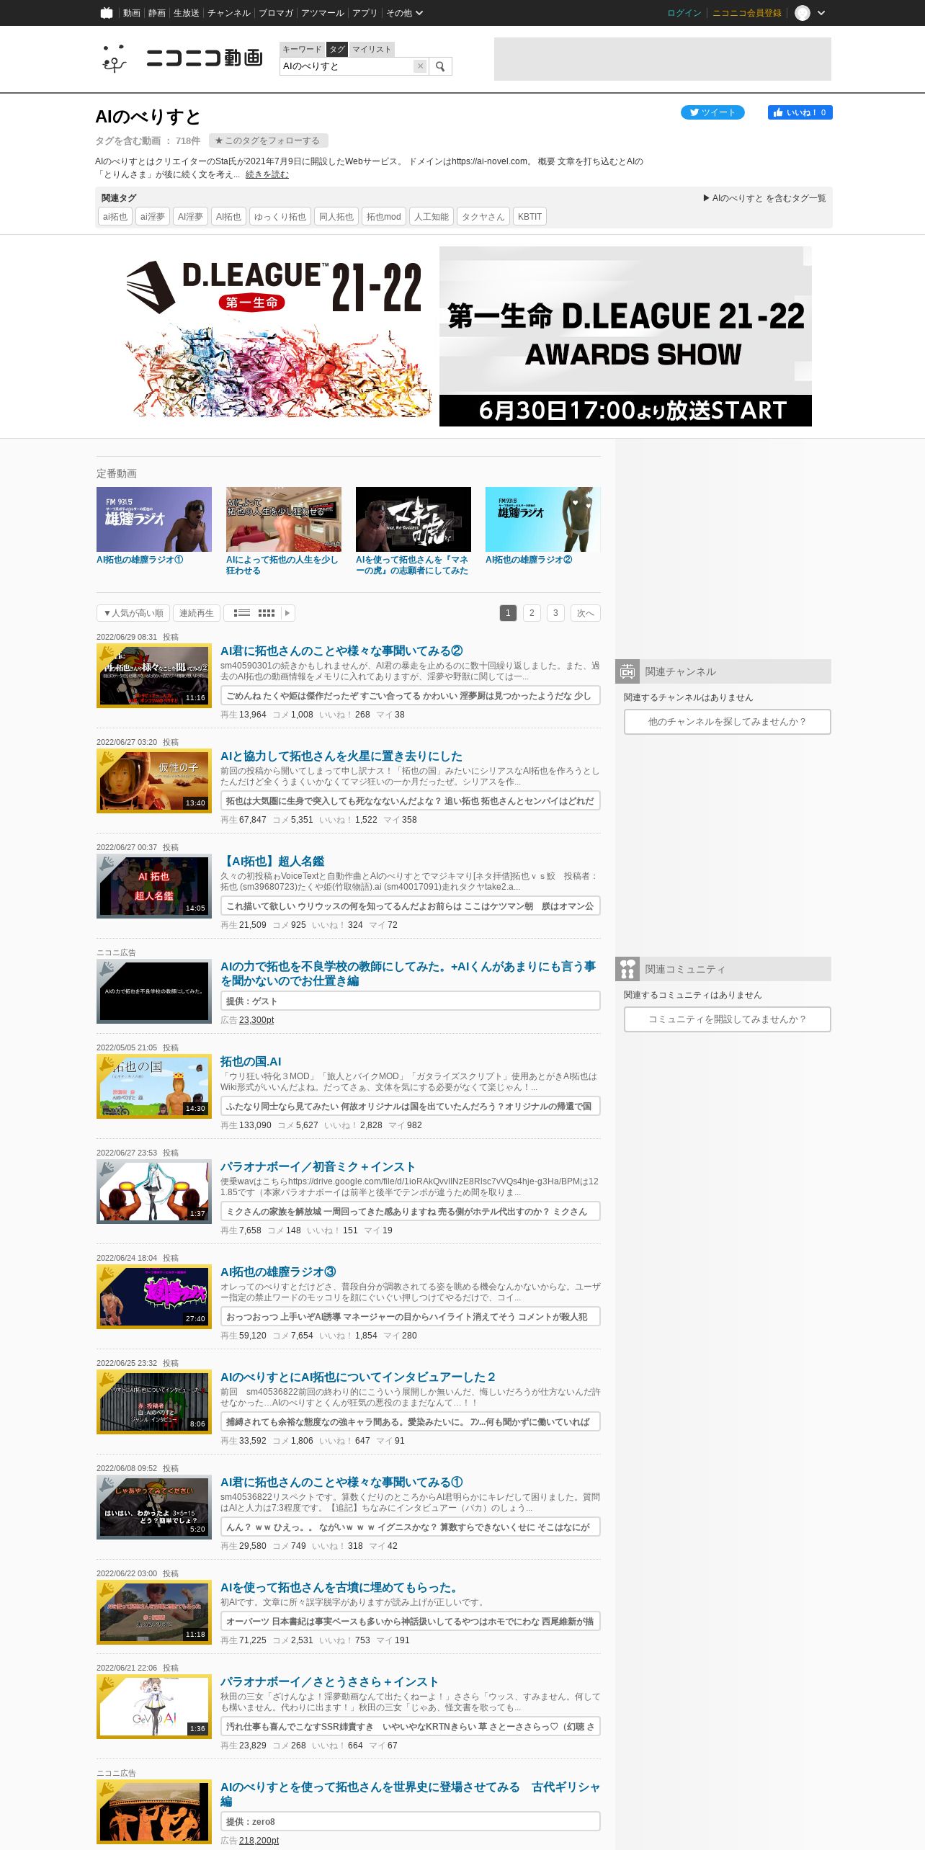
Task: Select the キーワード search tab
Action: coord(302,49)
